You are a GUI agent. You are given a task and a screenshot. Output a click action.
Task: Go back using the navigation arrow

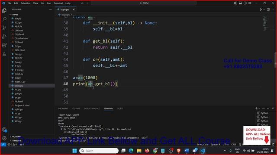82,3
